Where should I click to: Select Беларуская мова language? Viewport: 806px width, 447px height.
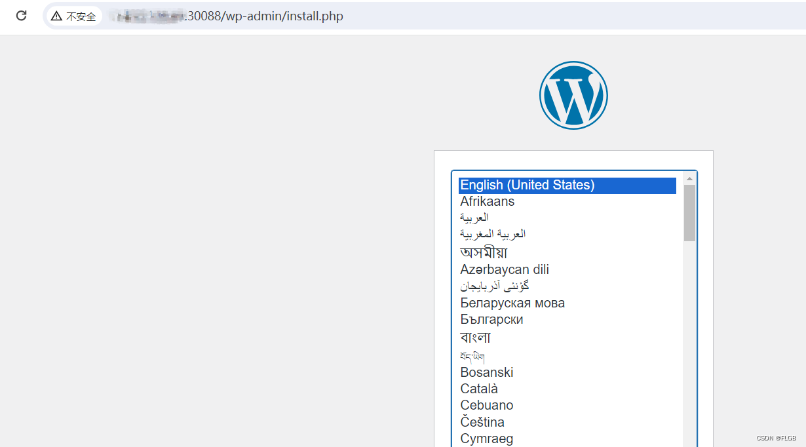pos(567,303)
